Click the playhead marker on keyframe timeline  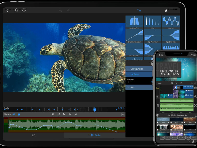pos(95,109)
